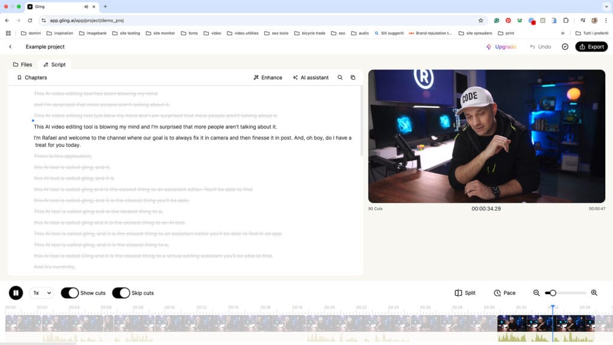Click the Upgrade link
Viewport: 613px width, 345px height.
(x=501, y=47)
